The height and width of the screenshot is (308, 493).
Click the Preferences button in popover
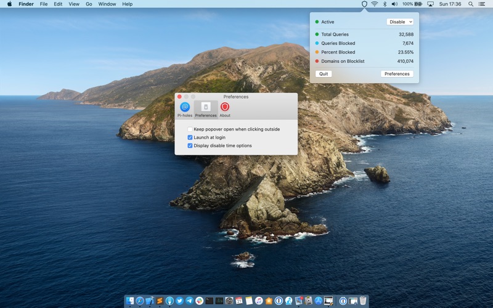point(397,74)
